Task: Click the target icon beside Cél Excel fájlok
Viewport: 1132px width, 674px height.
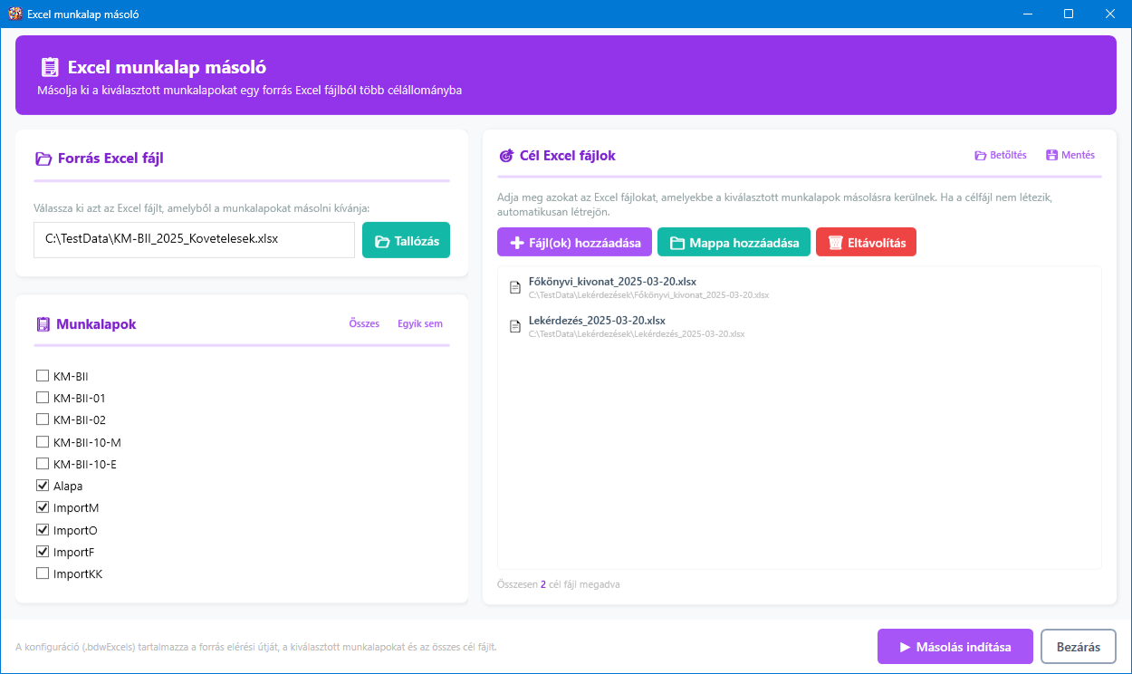Action: click(x=506, y=156)
